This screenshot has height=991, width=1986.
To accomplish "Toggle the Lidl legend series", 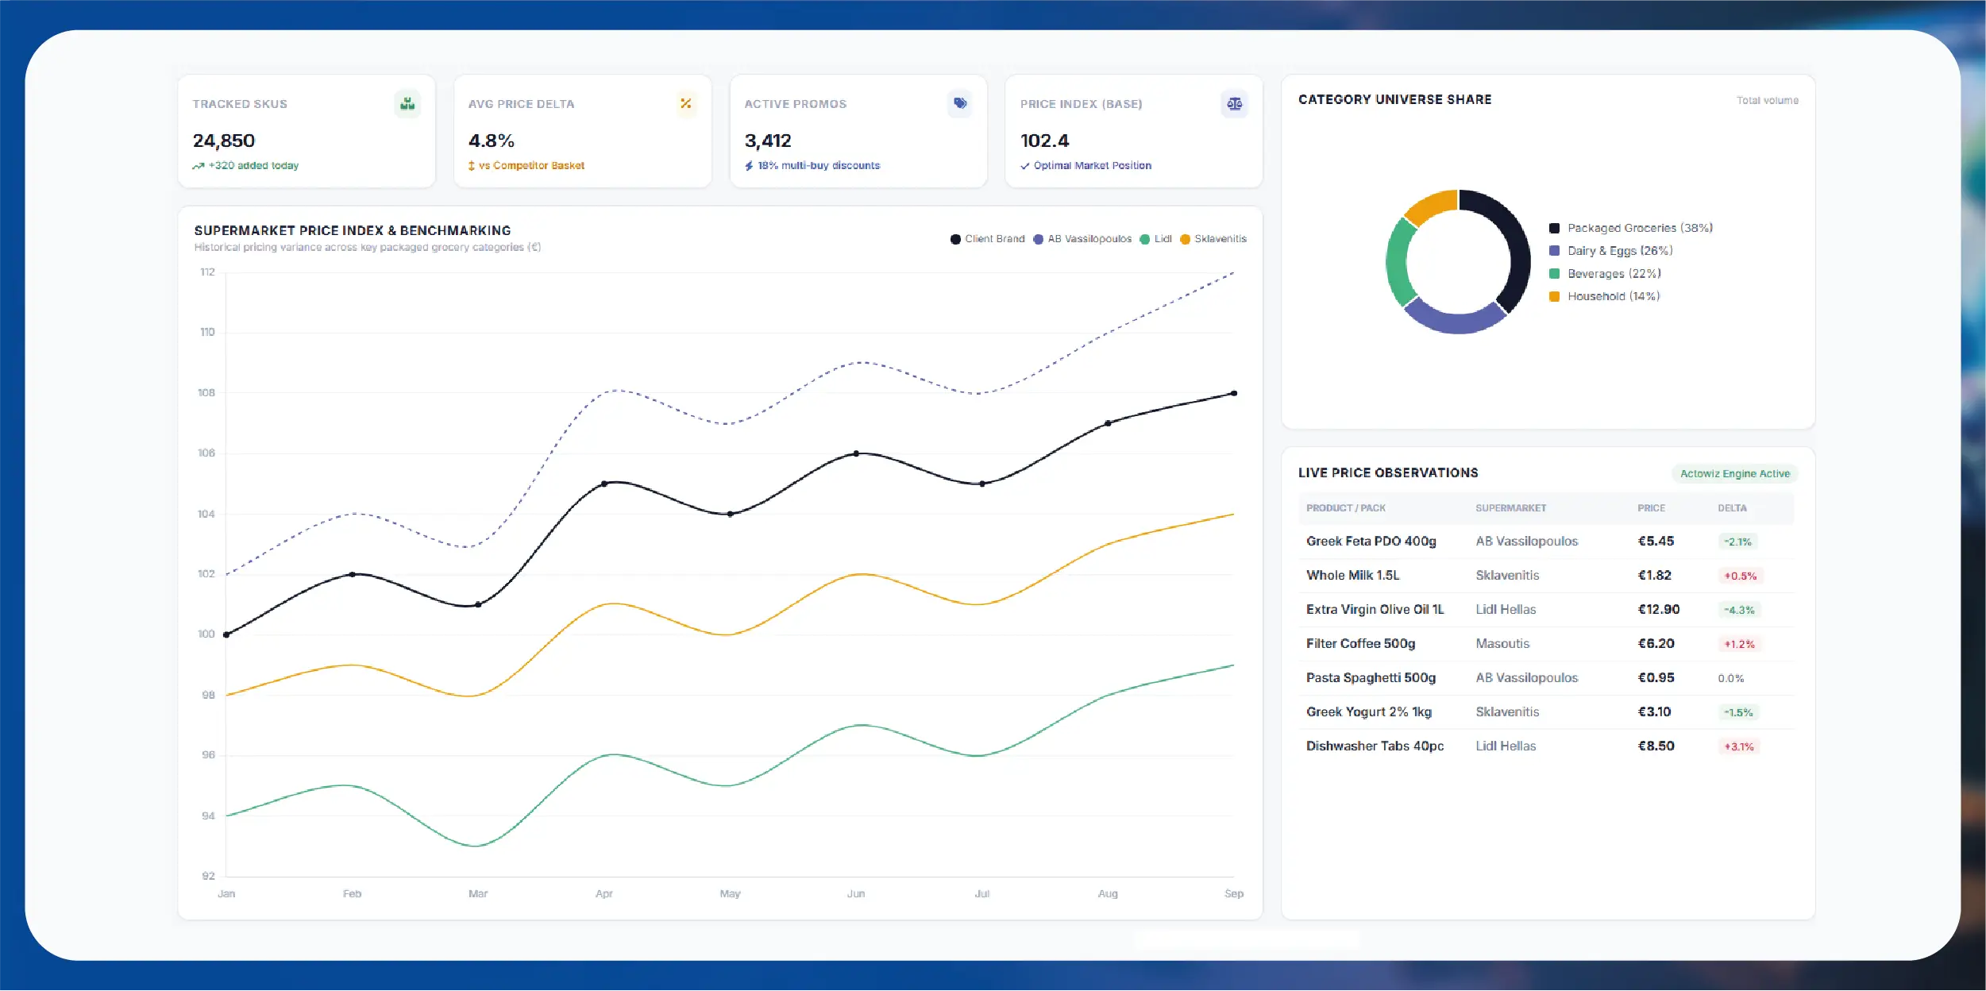I will (1155, 239).
